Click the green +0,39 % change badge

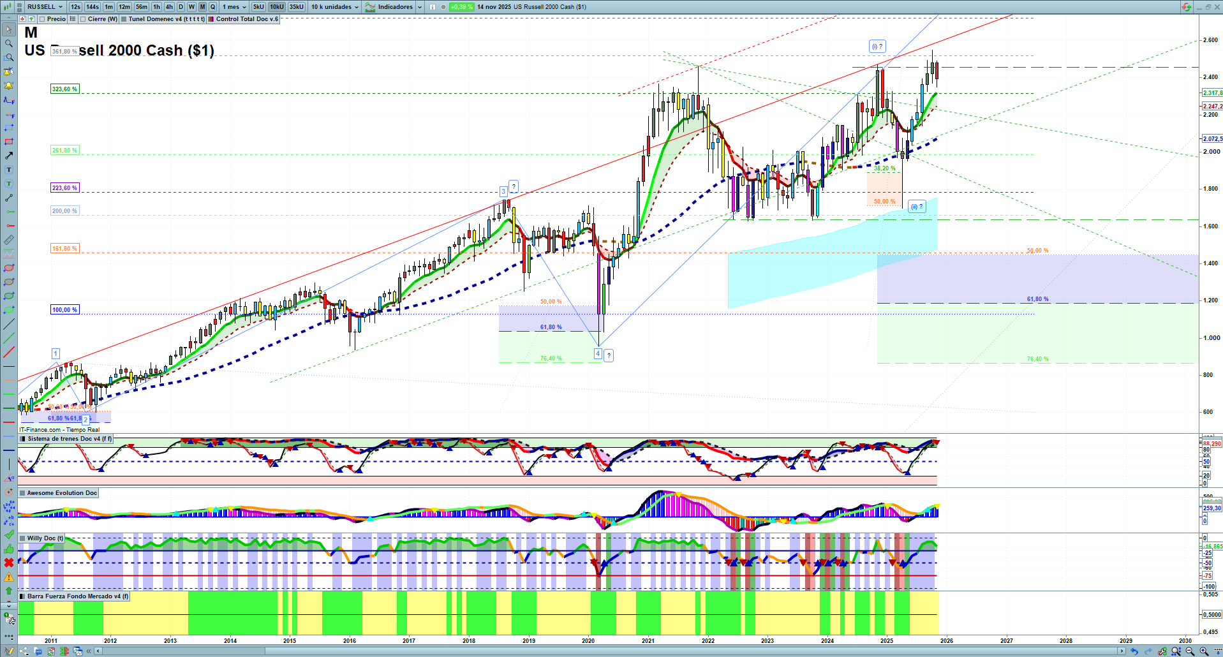pos(461,7)
